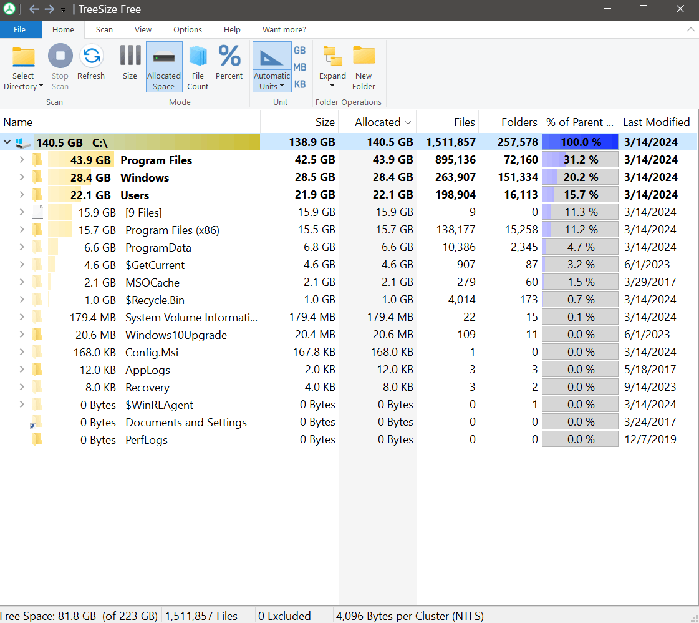699x623 pixels.
Task: Collapse the C:\ root node
Action: (x=7, y=142)
